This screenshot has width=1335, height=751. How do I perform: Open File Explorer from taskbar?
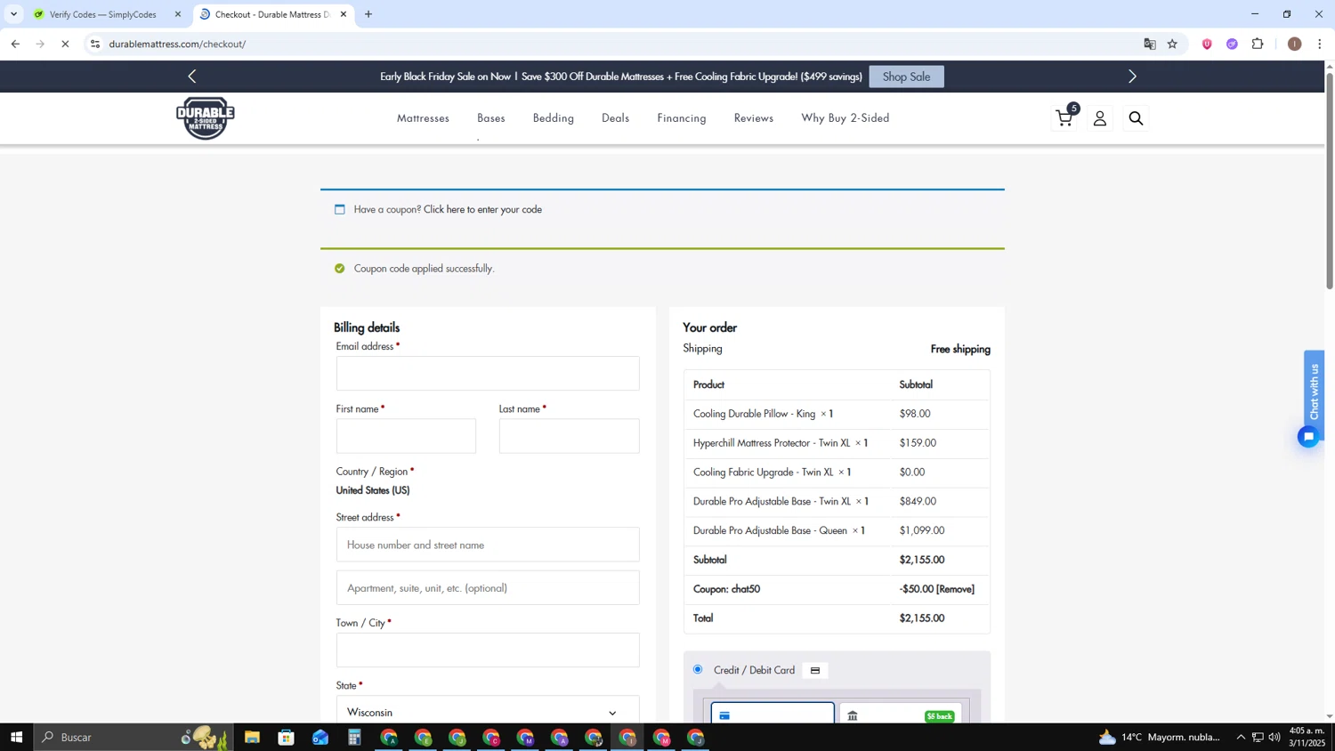coord(252,737)
